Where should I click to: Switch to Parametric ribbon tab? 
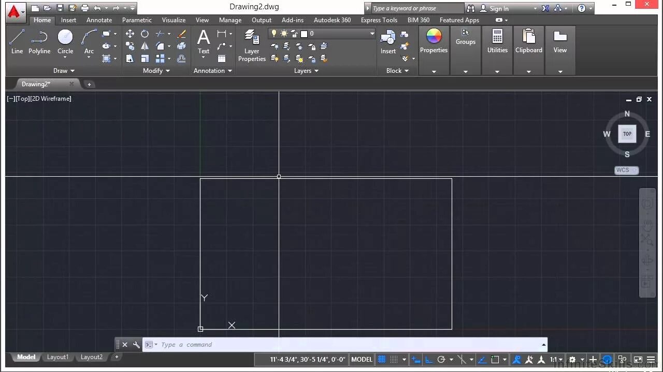pyautogui.click(x=137, y=20)
